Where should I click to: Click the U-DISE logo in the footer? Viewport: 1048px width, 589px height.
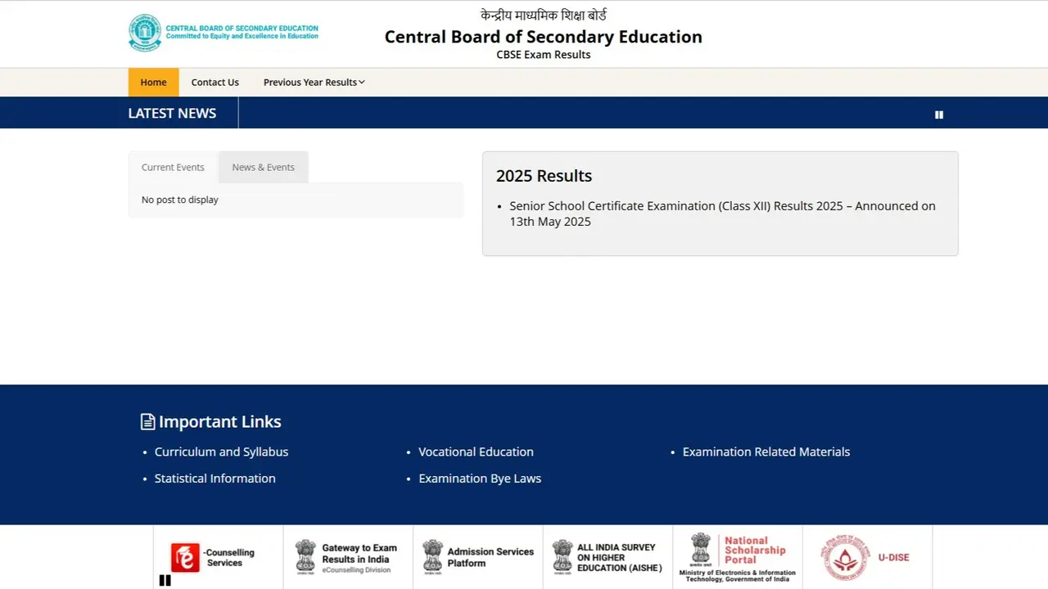[866, 557]
